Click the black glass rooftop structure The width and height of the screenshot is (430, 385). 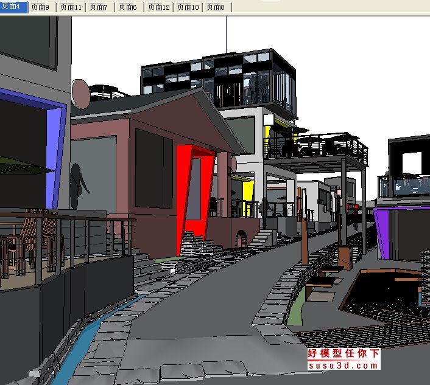pyautogui.click(x=219, y=82)
